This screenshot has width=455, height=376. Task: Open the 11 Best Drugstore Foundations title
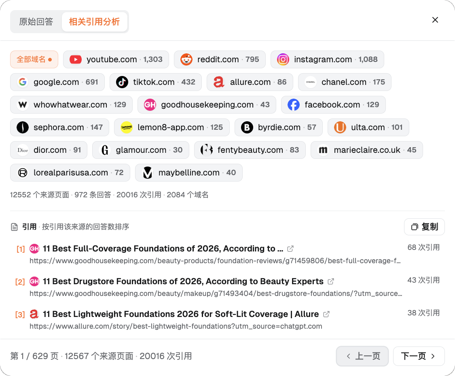(183, 281)
